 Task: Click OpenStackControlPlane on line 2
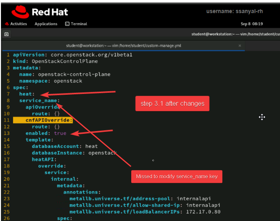pyautogui.click(x=65, y=61)
